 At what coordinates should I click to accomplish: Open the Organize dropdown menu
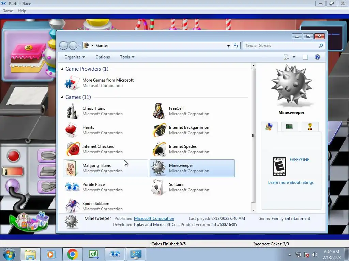coord(75,57)
